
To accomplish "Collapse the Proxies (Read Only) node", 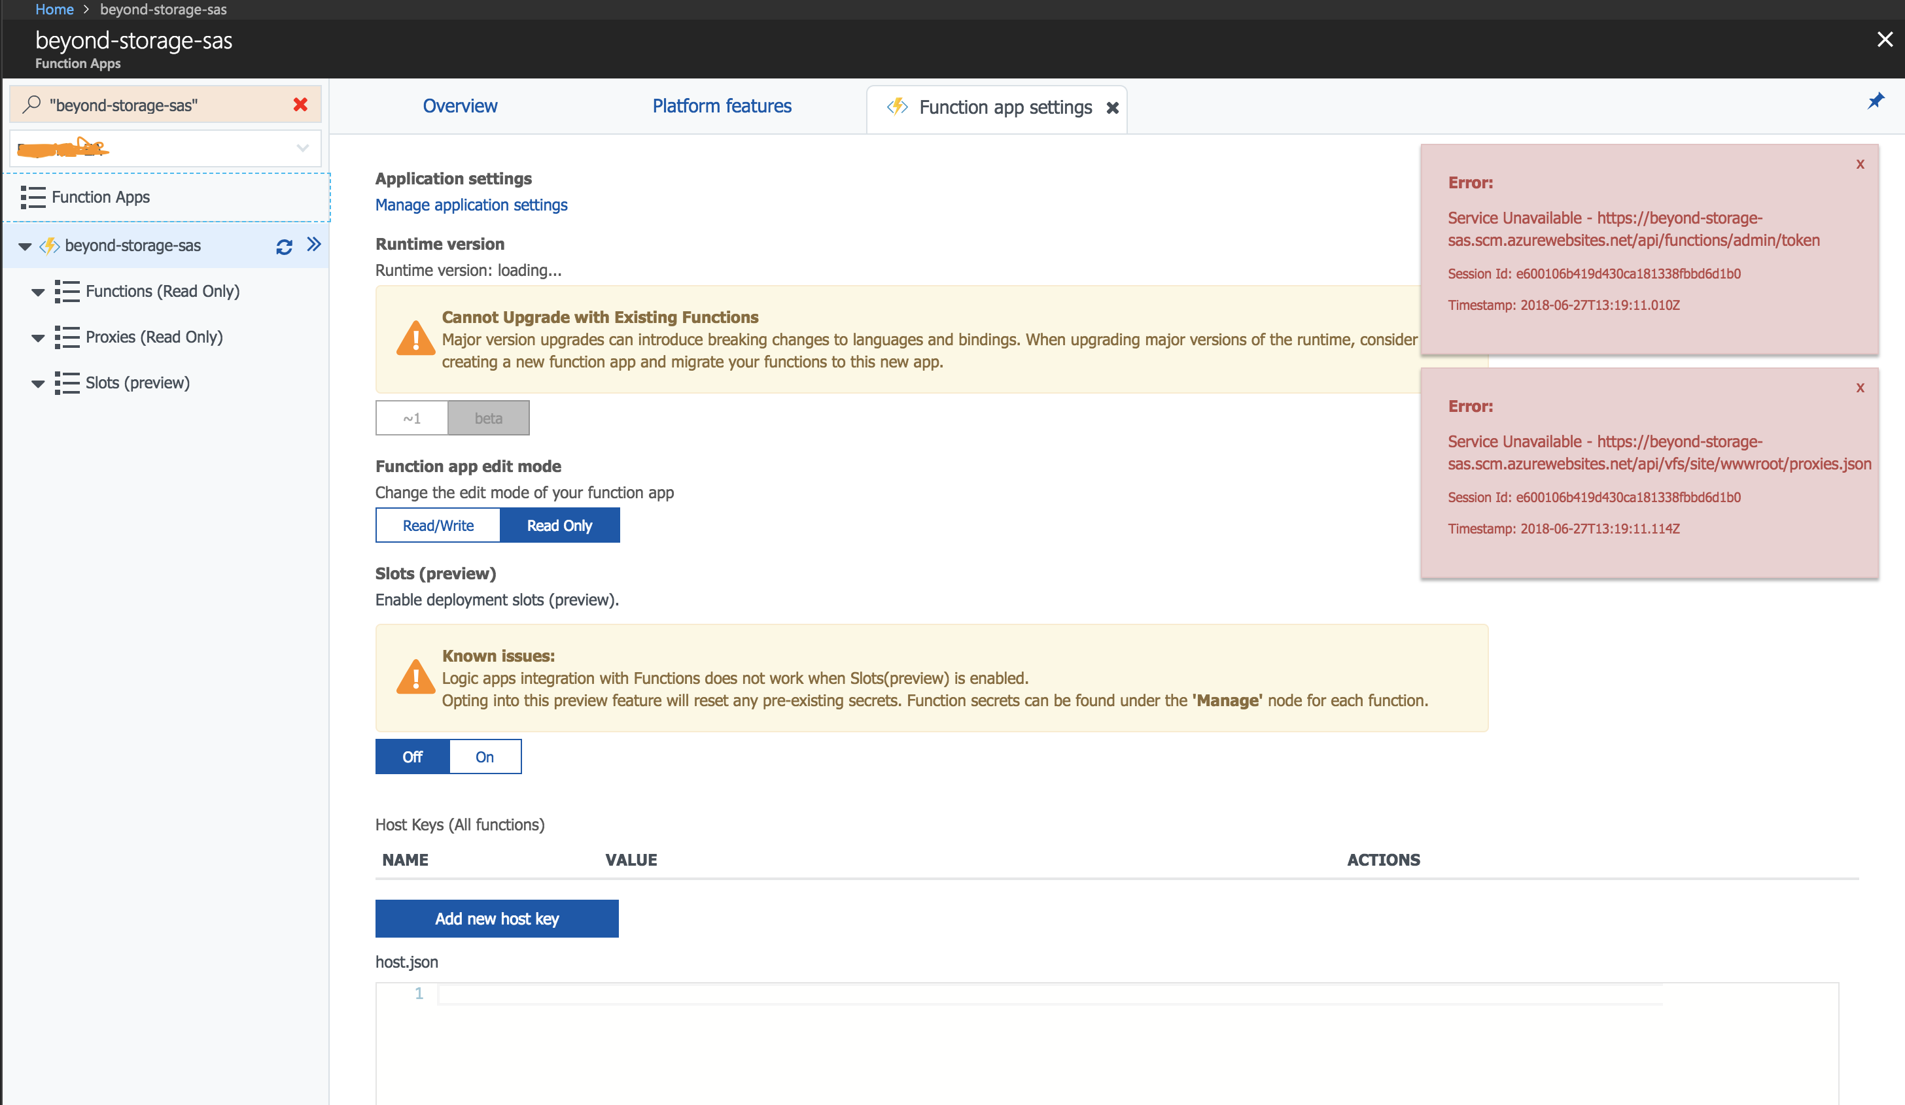I will pos(38,337).
